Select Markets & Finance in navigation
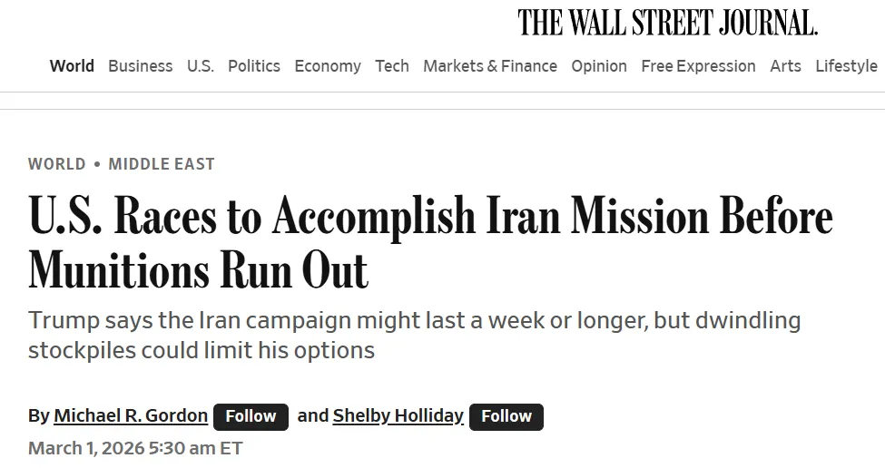The width and height of the screenshot is (885, 468). pos(490,66)
